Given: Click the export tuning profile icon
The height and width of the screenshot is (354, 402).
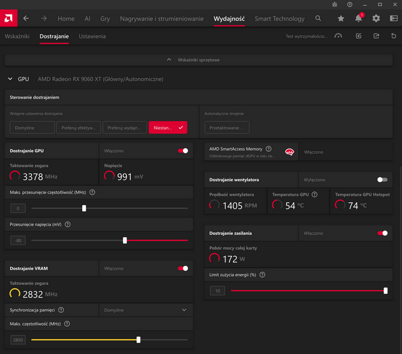Looking at the screenshot, I should click(x=376, y=36).
